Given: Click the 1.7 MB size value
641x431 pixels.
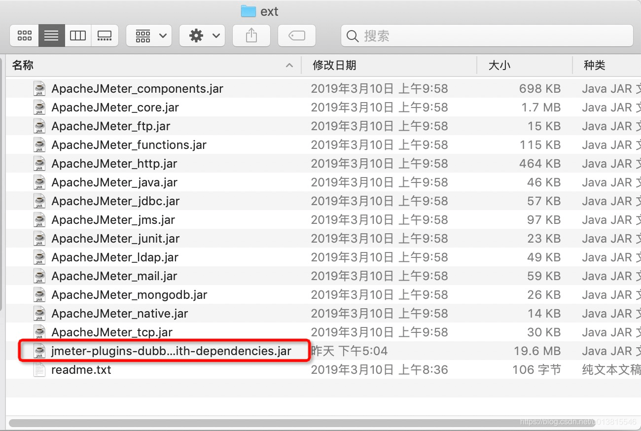Looking at the screenshot, I should (541, 108).
